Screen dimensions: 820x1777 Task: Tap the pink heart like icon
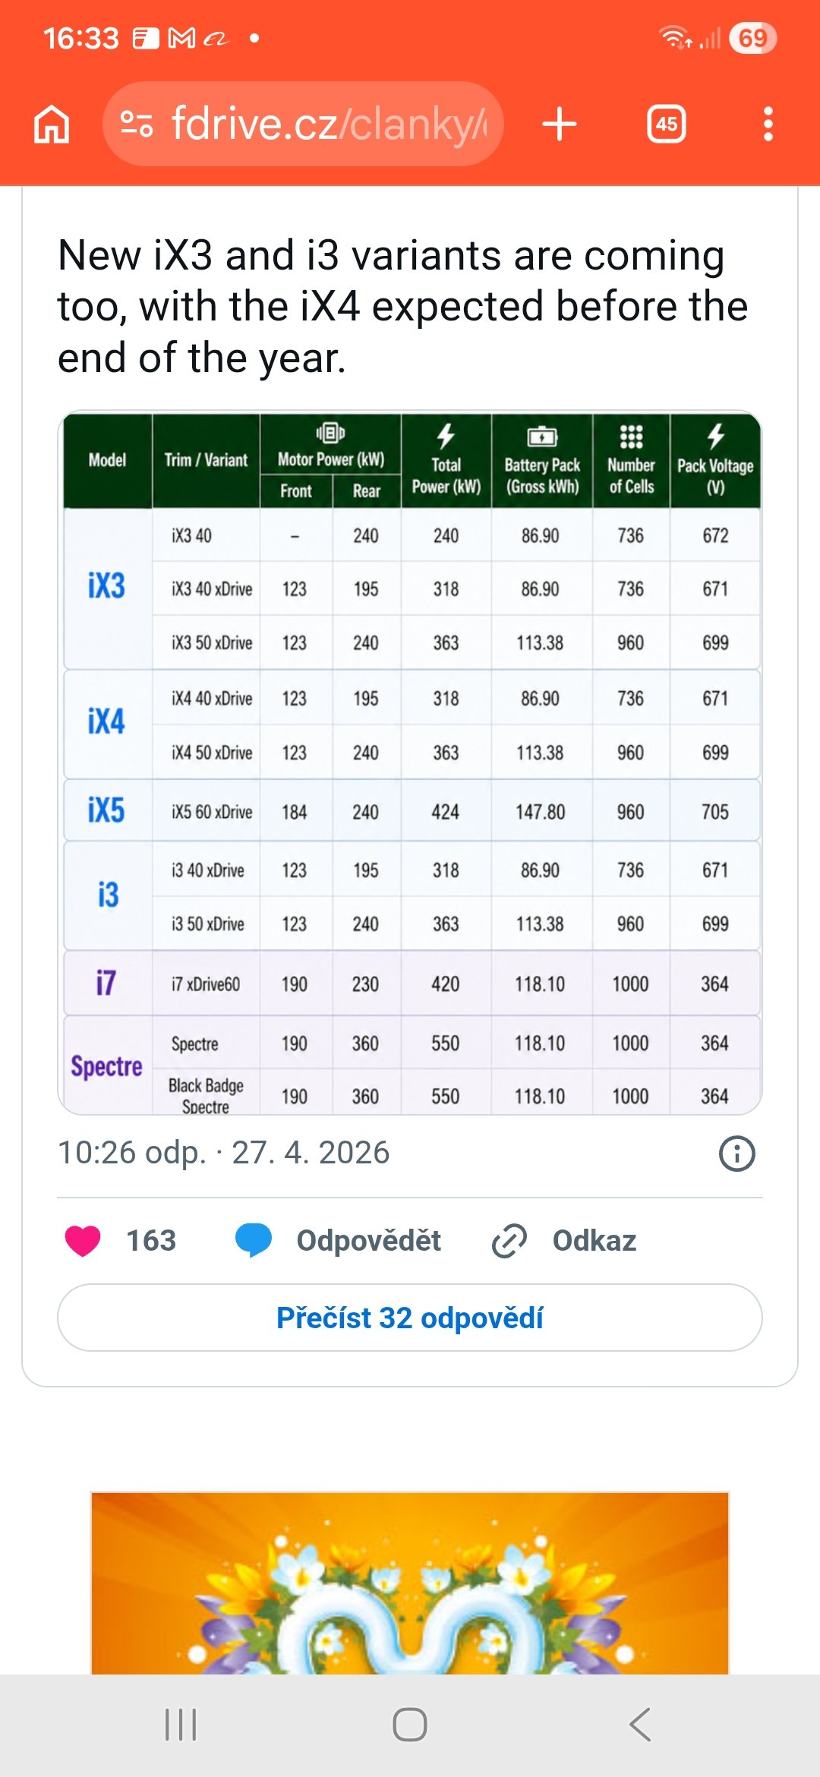[83, 1241]
